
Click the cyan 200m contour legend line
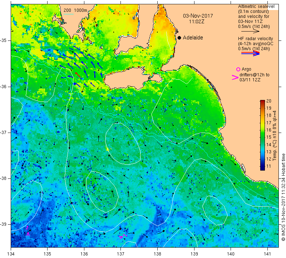point(69,14)
